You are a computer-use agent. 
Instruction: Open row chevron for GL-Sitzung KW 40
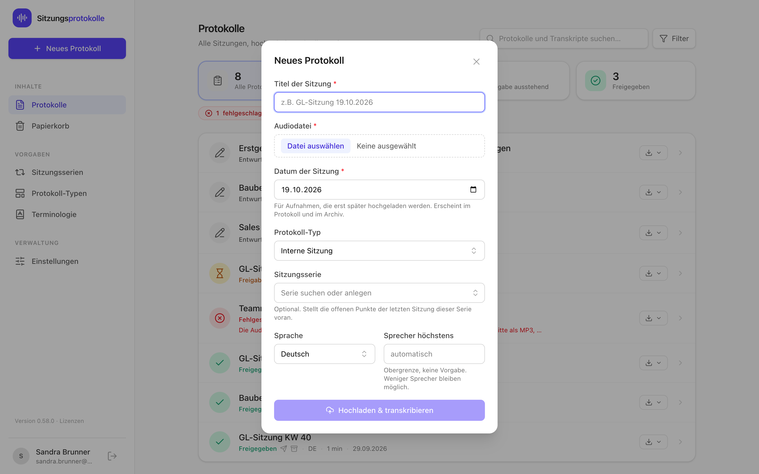coord(680,442)
